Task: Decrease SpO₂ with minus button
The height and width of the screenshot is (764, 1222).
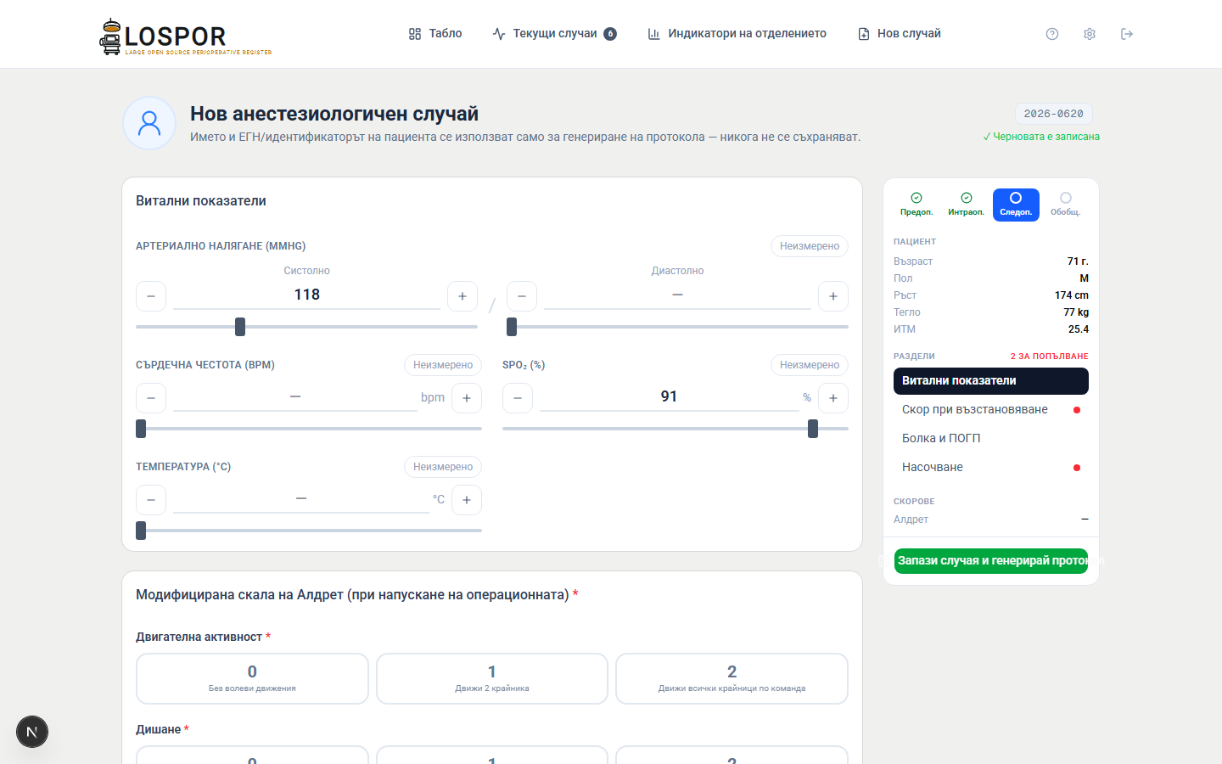Action: (518, 398)
